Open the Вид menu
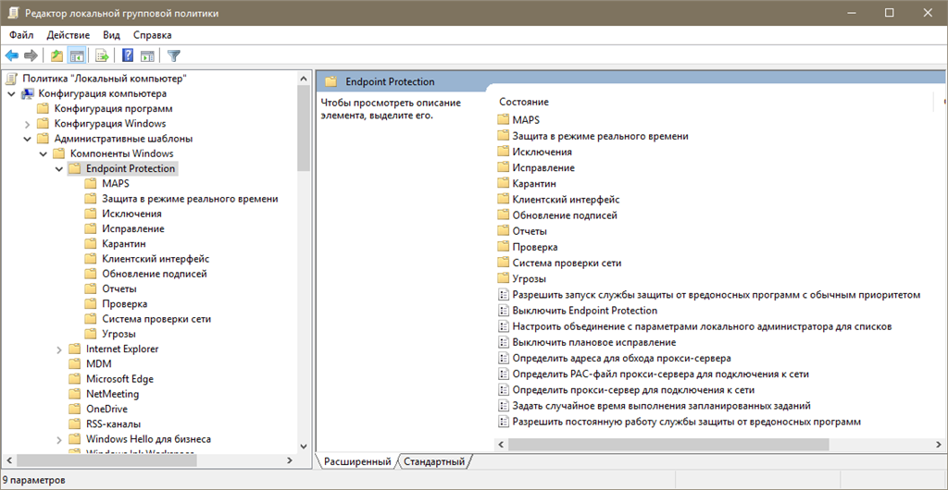The image size is (948, 490). (x=112, y=35)
